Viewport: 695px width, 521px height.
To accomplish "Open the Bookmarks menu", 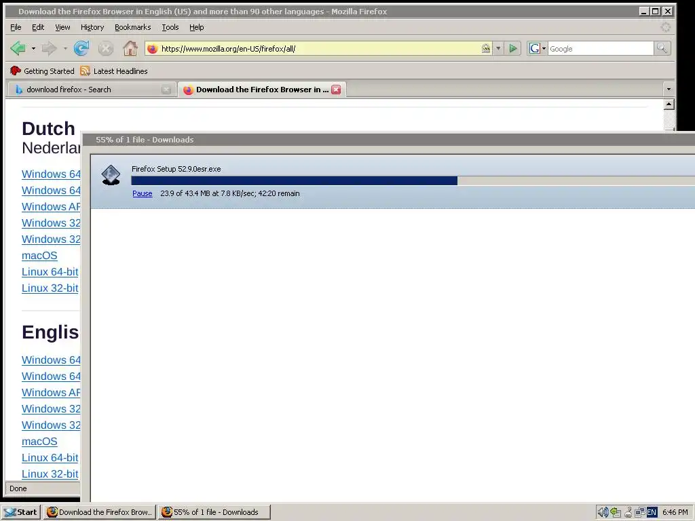I will 132,27.
